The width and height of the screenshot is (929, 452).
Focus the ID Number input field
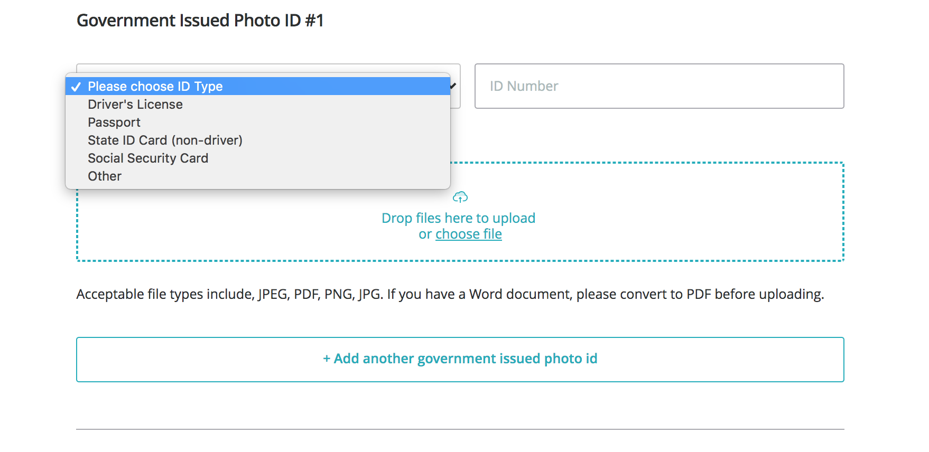[x=659, y=86]
